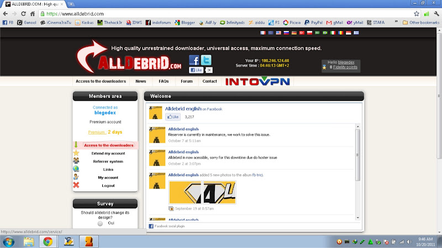Open the Chrome wrench settings menu

tap(436, 14)
